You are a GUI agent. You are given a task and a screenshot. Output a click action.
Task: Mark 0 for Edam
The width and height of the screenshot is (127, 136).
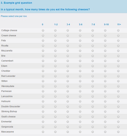43,66
